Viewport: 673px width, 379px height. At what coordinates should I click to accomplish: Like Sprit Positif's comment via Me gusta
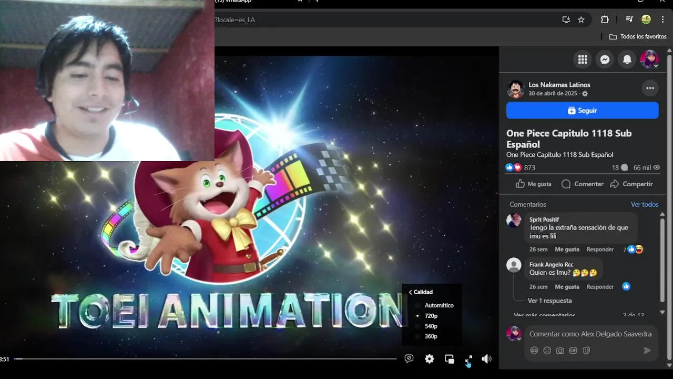(567, 250)
